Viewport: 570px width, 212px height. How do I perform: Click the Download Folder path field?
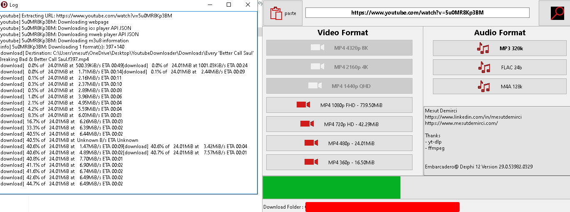[382, 207]
